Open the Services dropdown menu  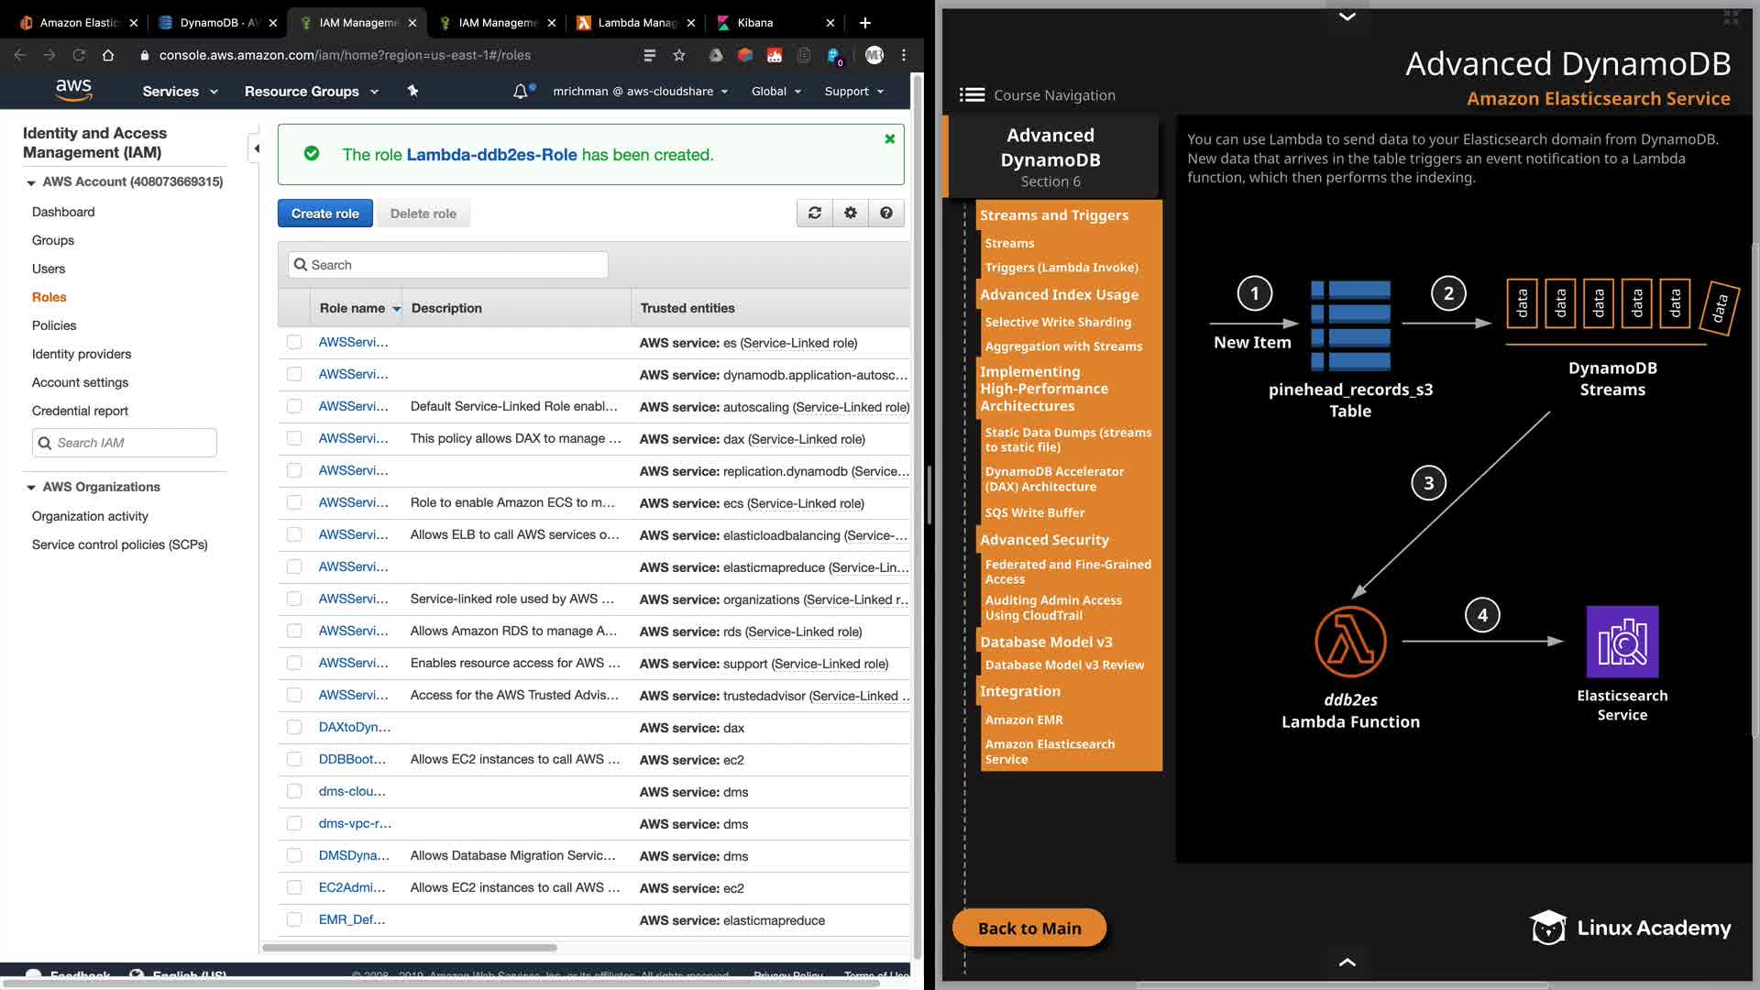(180, 91)
